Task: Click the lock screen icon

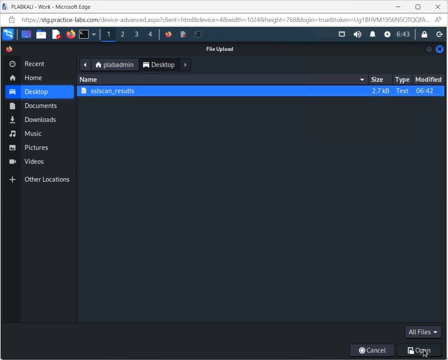Action: pyautogui.click(x=424, y=34)
